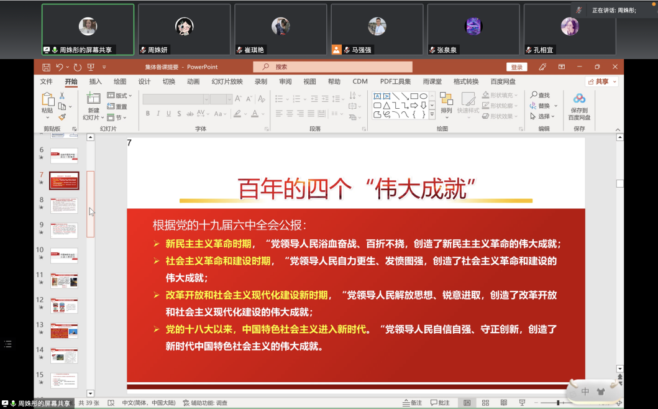658x409 pixels.
Task: Open the 插入 ribbon tab
Action: click(x=95, y=81)
